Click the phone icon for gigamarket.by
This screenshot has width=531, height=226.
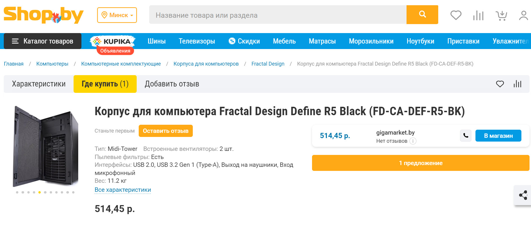coord(466,135)
